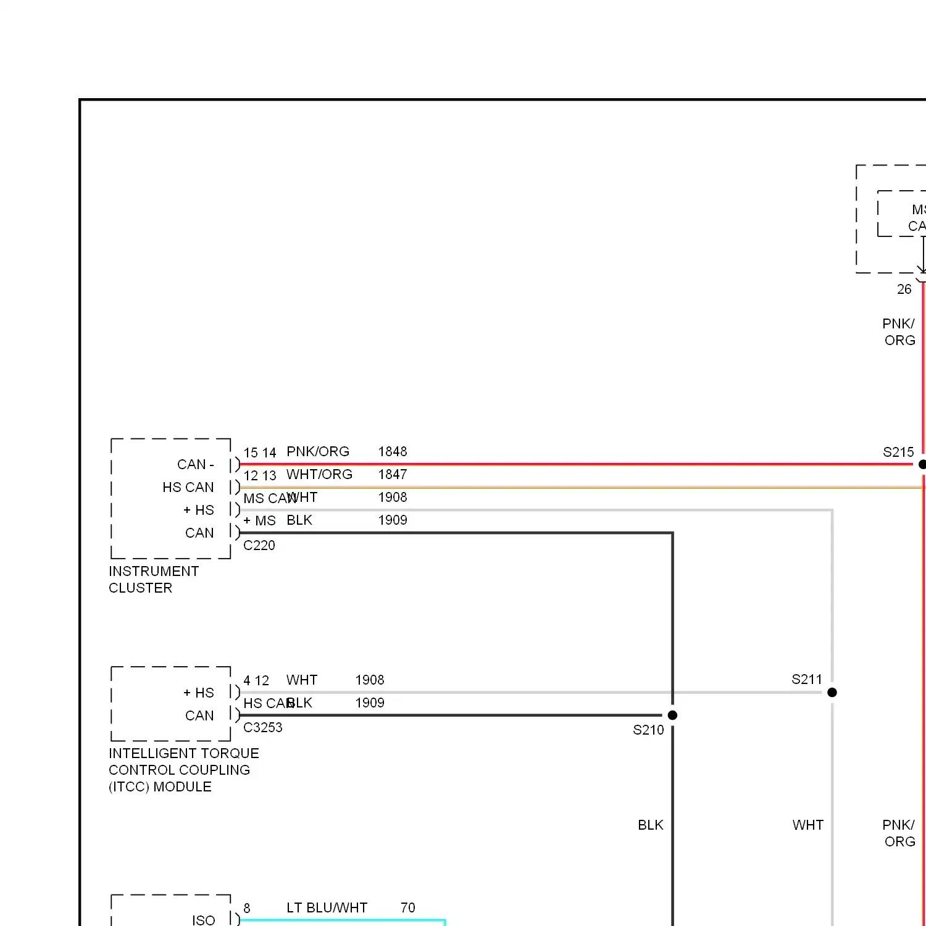Select splice label S215
The height and width of the screenshot is (926, 926).
tap(898, 453)
